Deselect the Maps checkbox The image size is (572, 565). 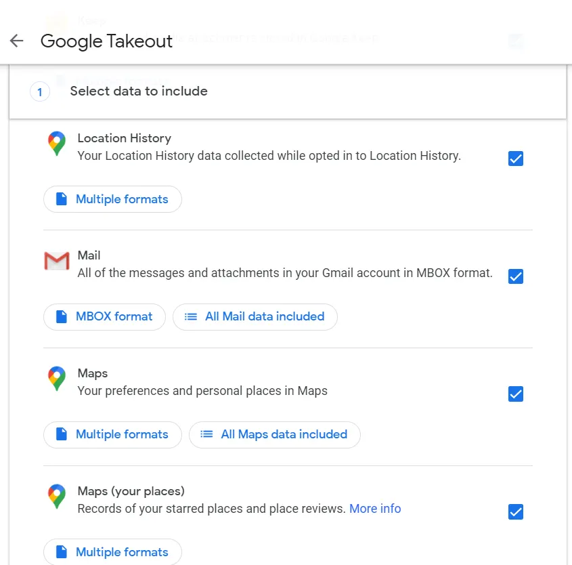point(516,394)
